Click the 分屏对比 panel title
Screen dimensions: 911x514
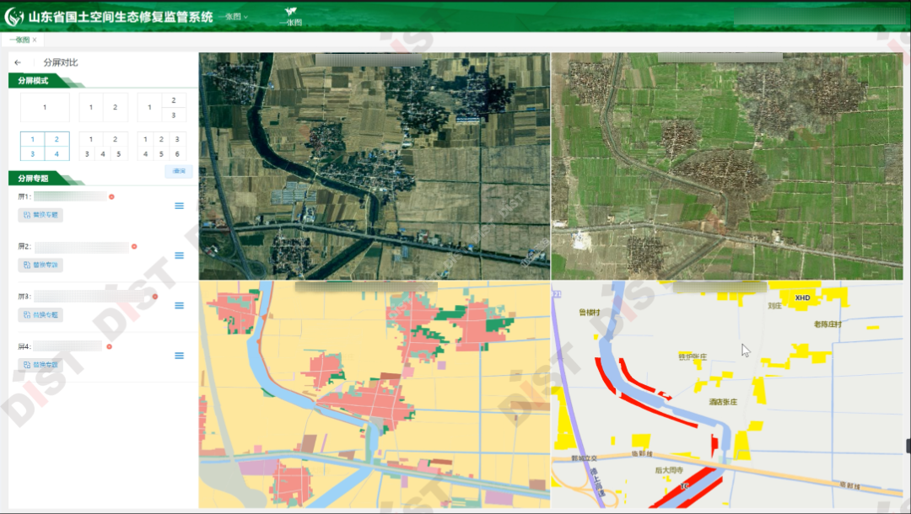61,62
